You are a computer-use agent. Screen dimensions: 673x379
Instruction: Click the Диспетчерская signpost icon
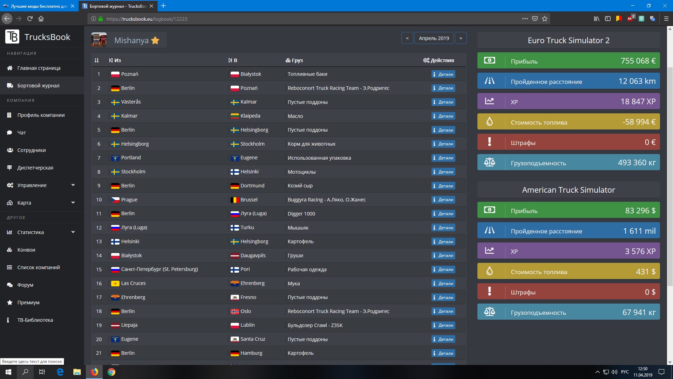pyautogui.click(x=9, y=167)
